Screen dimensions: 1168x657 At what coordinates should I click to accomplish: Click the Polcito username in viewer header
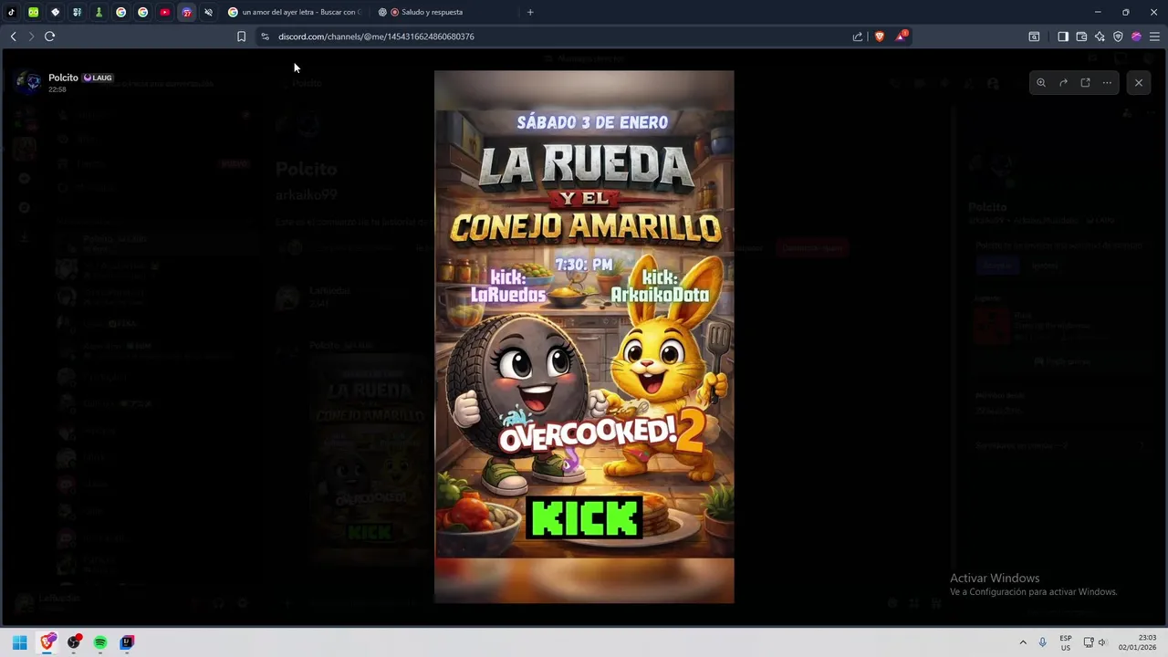coord(63,78)
